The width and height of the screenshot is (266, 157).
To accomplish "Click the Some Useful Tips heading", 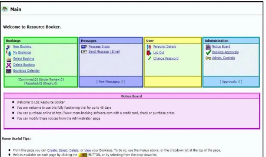I will pos(17,139).
